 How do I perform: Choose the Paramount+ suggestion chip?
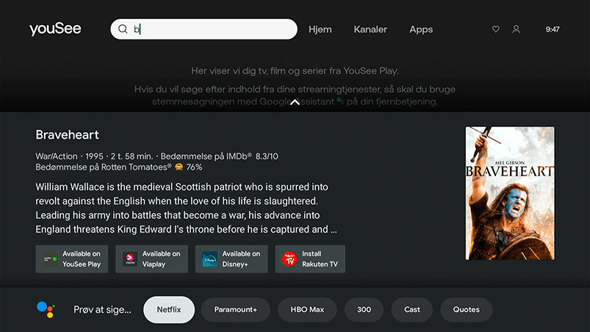coord(236,309)
